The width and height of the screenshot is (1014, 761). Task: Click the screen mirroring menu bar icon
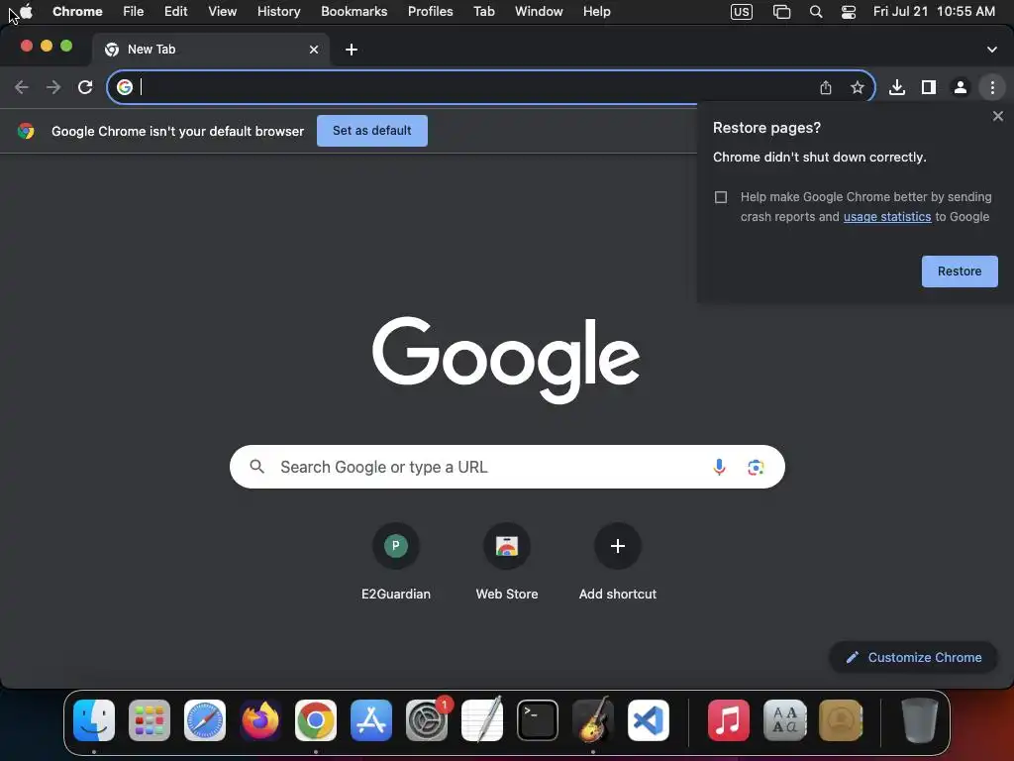point(782,12)
